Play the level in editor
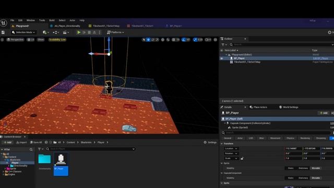 79,32
